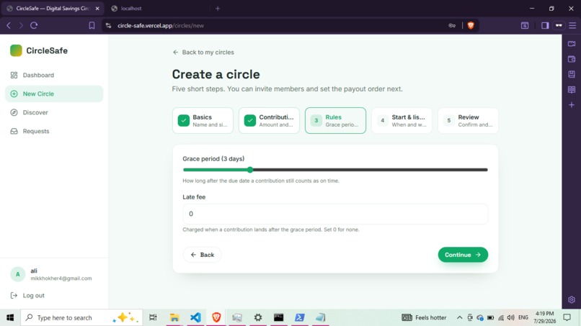581x326 pixels.
Task: Select the Rules step tab
Action: (335, 121)
